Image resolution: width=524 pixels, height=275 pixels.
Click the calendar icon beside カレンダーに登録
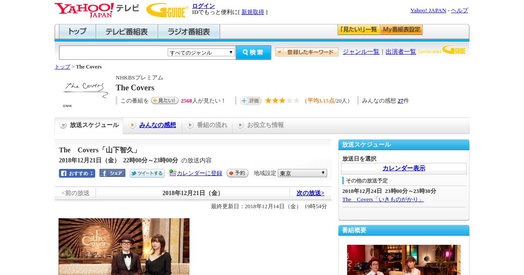(x=172, y=173)
